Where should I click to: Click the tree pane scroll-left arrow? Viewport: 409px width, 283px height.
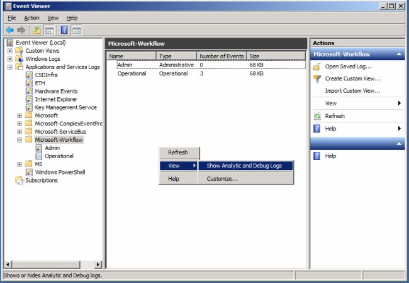[8, 265]
